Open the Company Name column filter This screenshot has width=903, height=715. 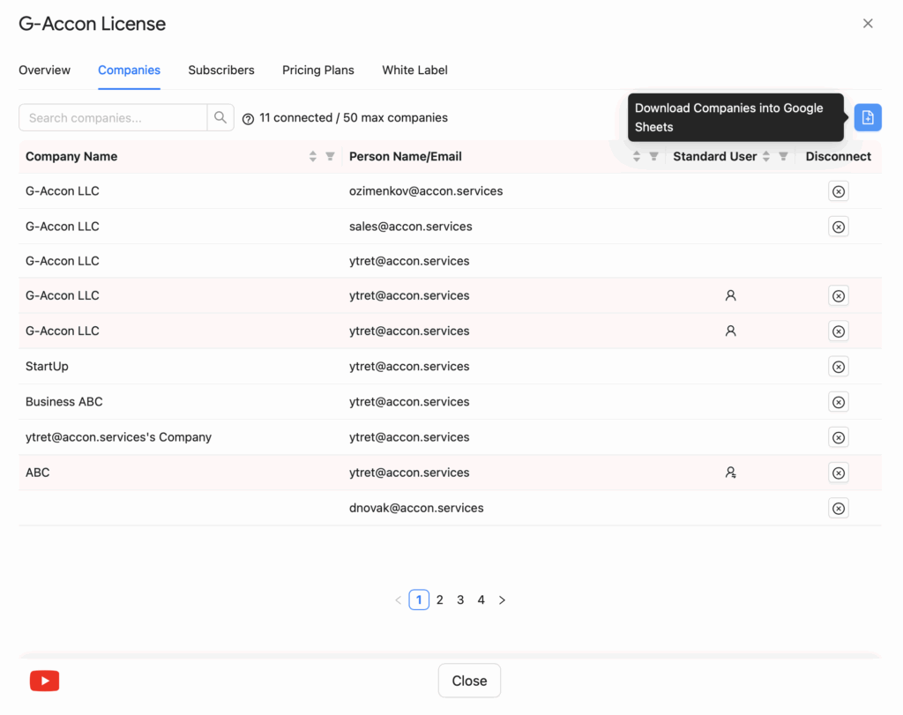[330, 156]
